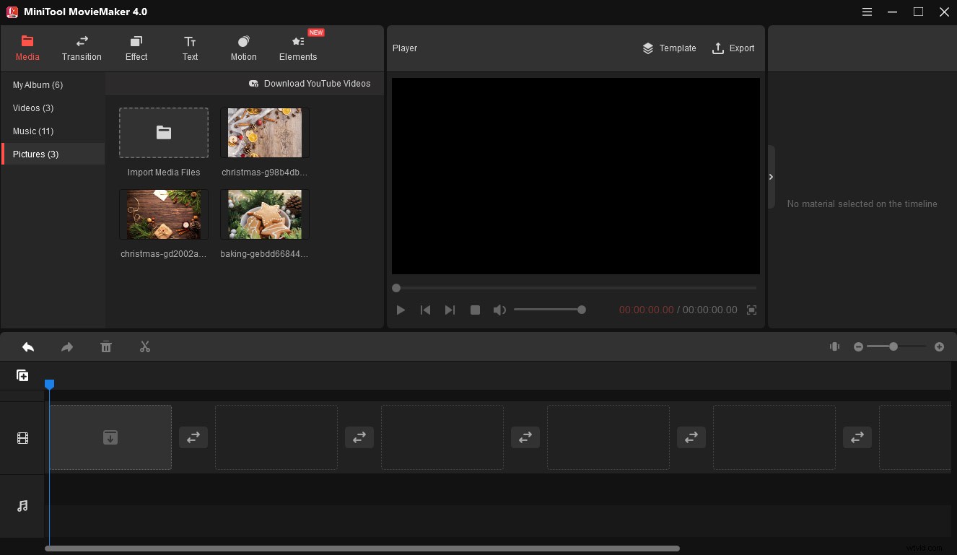This screenshot has width=957, height=555.
Task: Click Export to render the project
Action: [733, 48]
